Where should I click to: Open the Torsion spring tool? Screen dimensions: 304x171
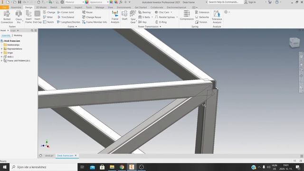[201, 22]
